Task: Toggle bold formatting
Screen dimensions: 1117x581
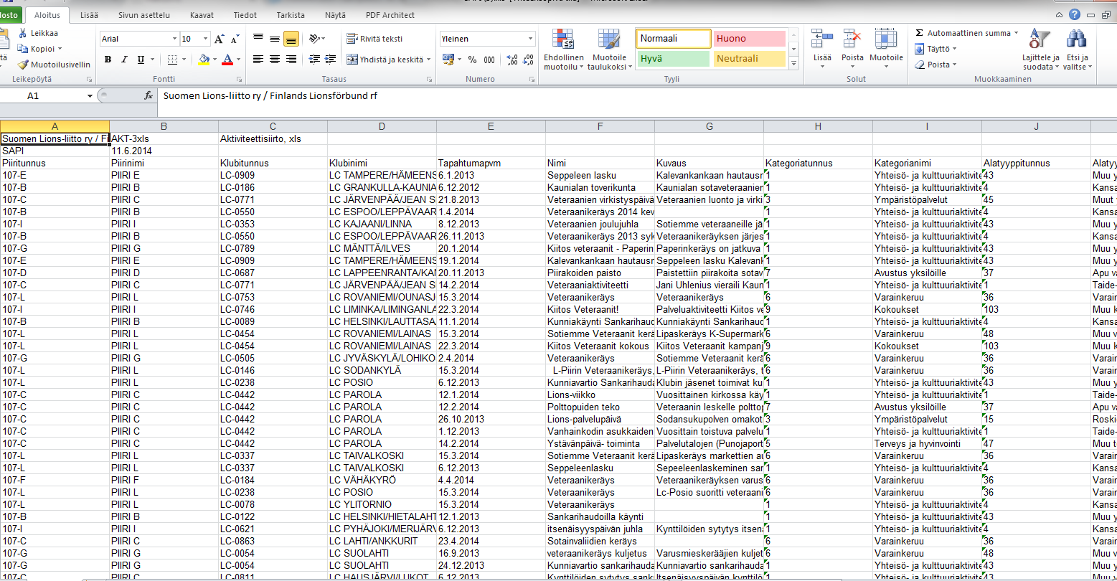Action: click(108, 60)
